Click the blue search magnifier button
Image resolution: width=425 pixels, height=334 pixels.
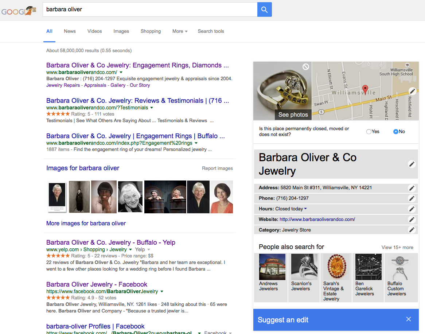(264, 10)
